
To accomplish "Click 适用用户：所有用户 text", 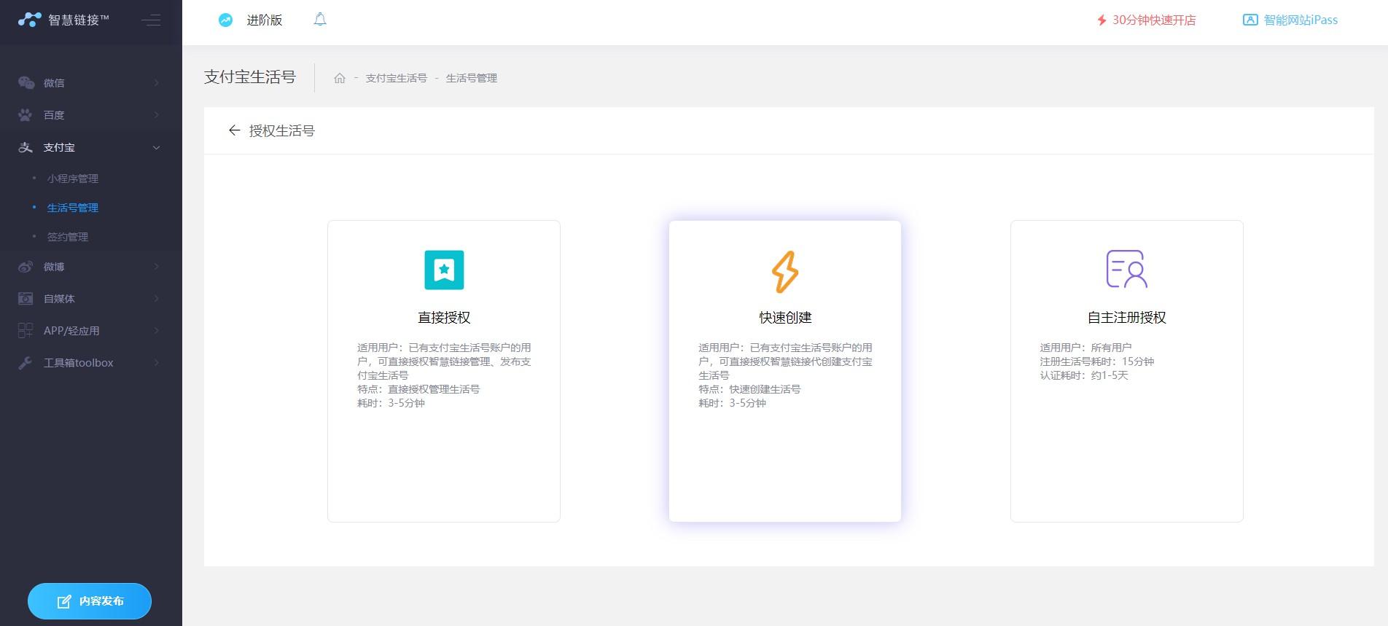I will coord(1085,348).
